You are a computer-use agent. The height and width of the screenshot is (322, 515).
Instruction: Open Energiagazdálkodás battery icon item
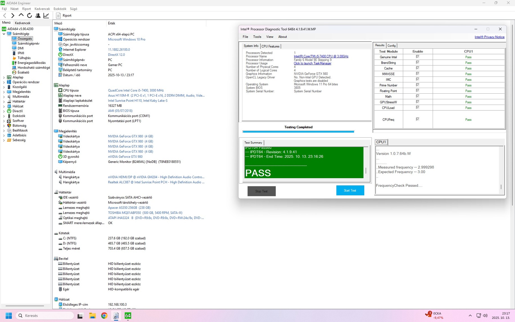tap(14, 63)
